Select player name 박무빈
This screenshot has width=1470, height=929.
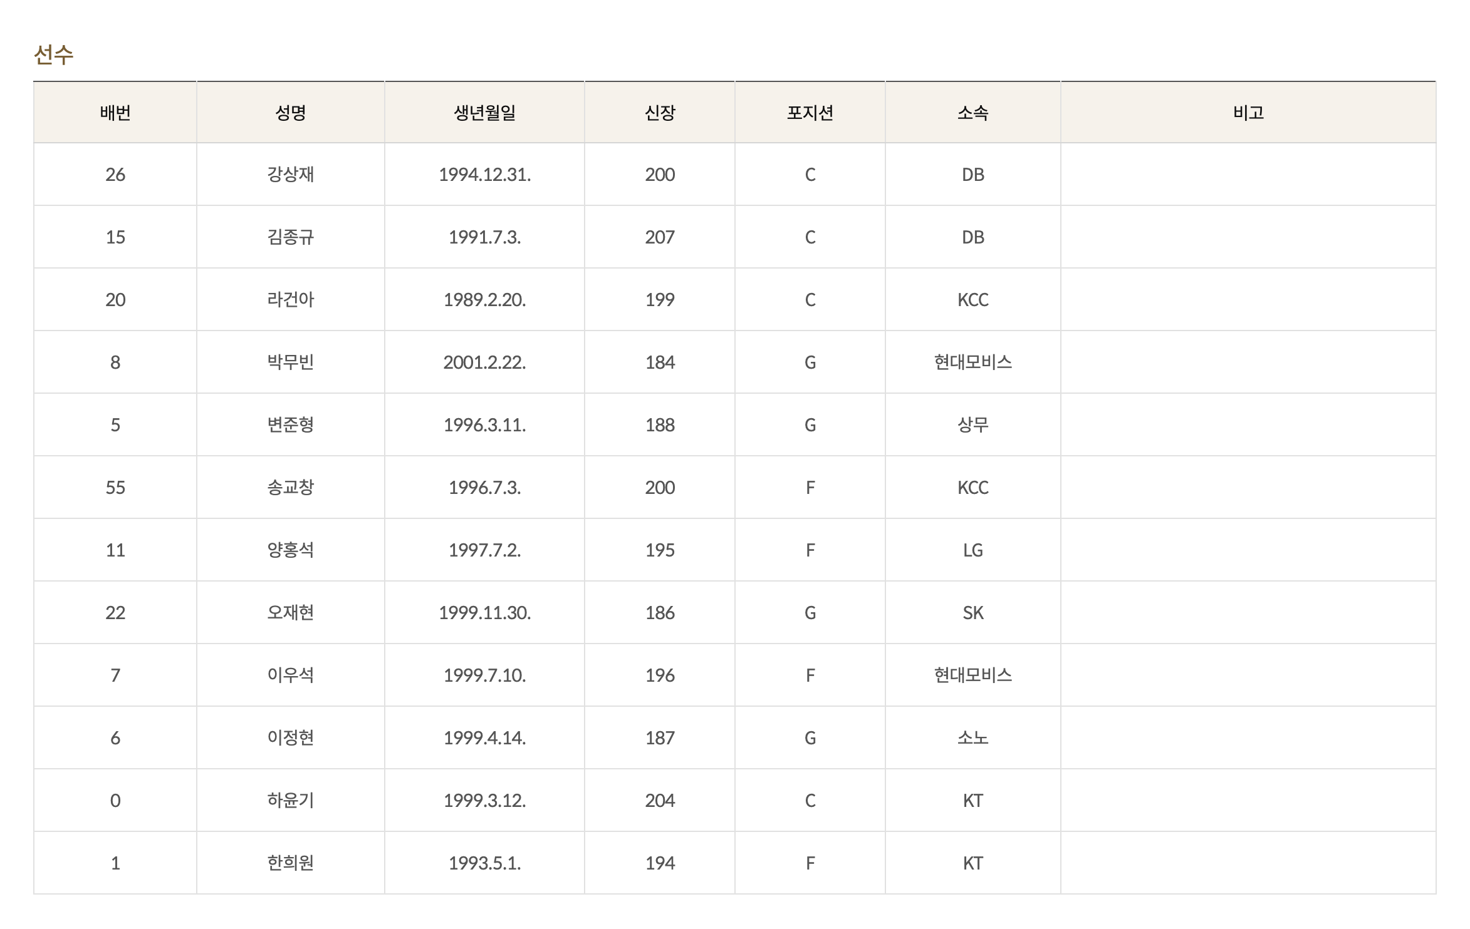[x=291, y=362]
